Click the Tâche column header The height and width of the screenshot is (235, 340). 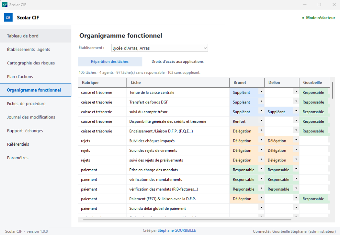coord(178,82)
